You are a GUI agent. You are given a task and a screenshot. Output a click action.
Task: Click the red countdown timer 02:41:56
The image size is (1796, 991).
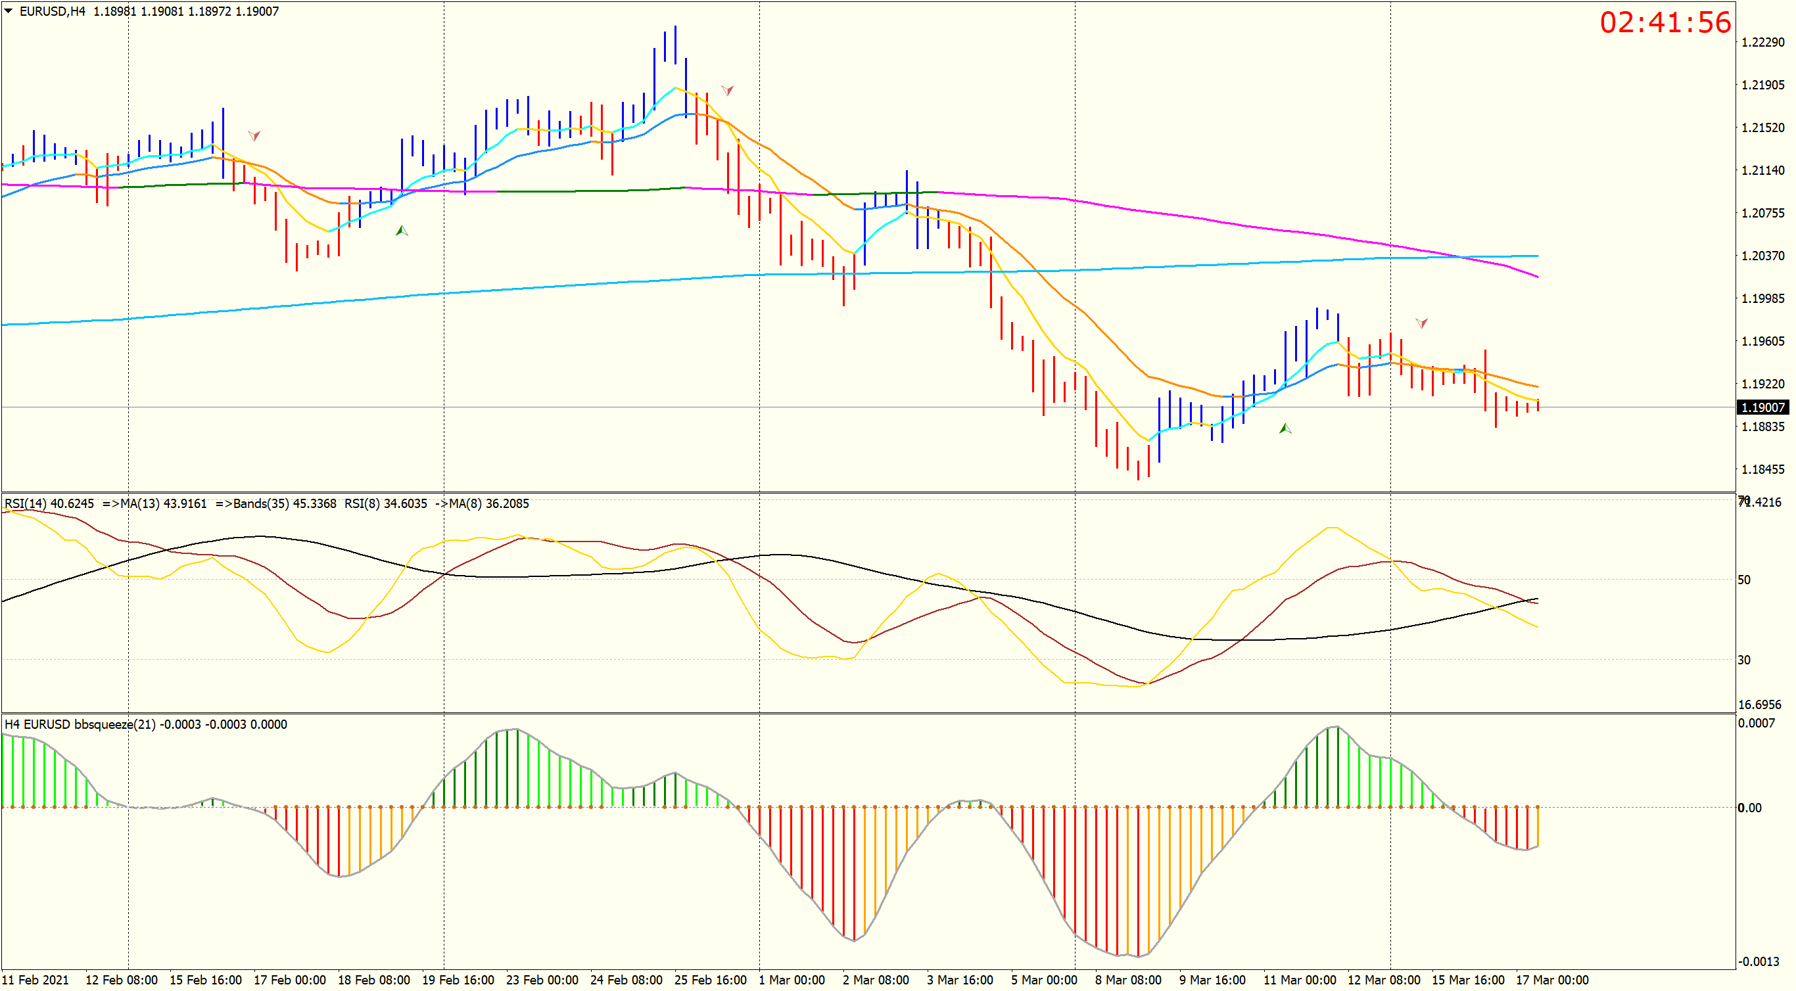pyautogui.click(x=1665, y=22)
